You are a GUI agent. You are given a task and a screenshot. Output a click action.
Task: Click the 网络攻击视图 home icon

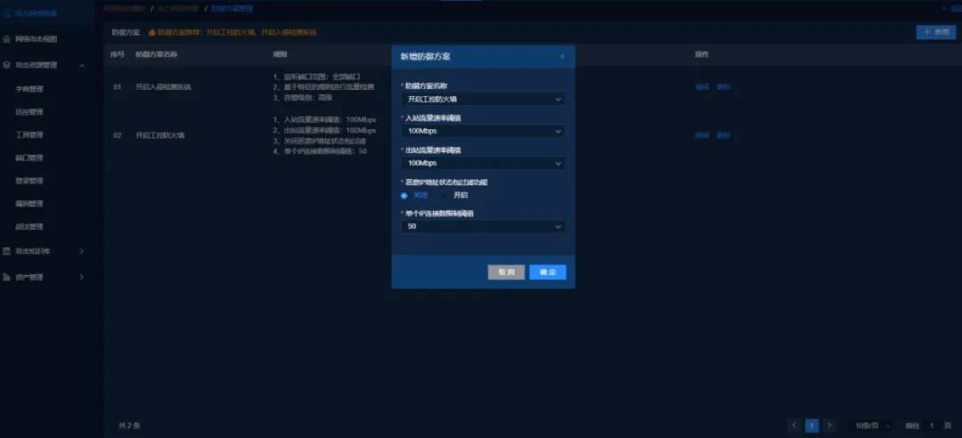(x=7, y=39)
